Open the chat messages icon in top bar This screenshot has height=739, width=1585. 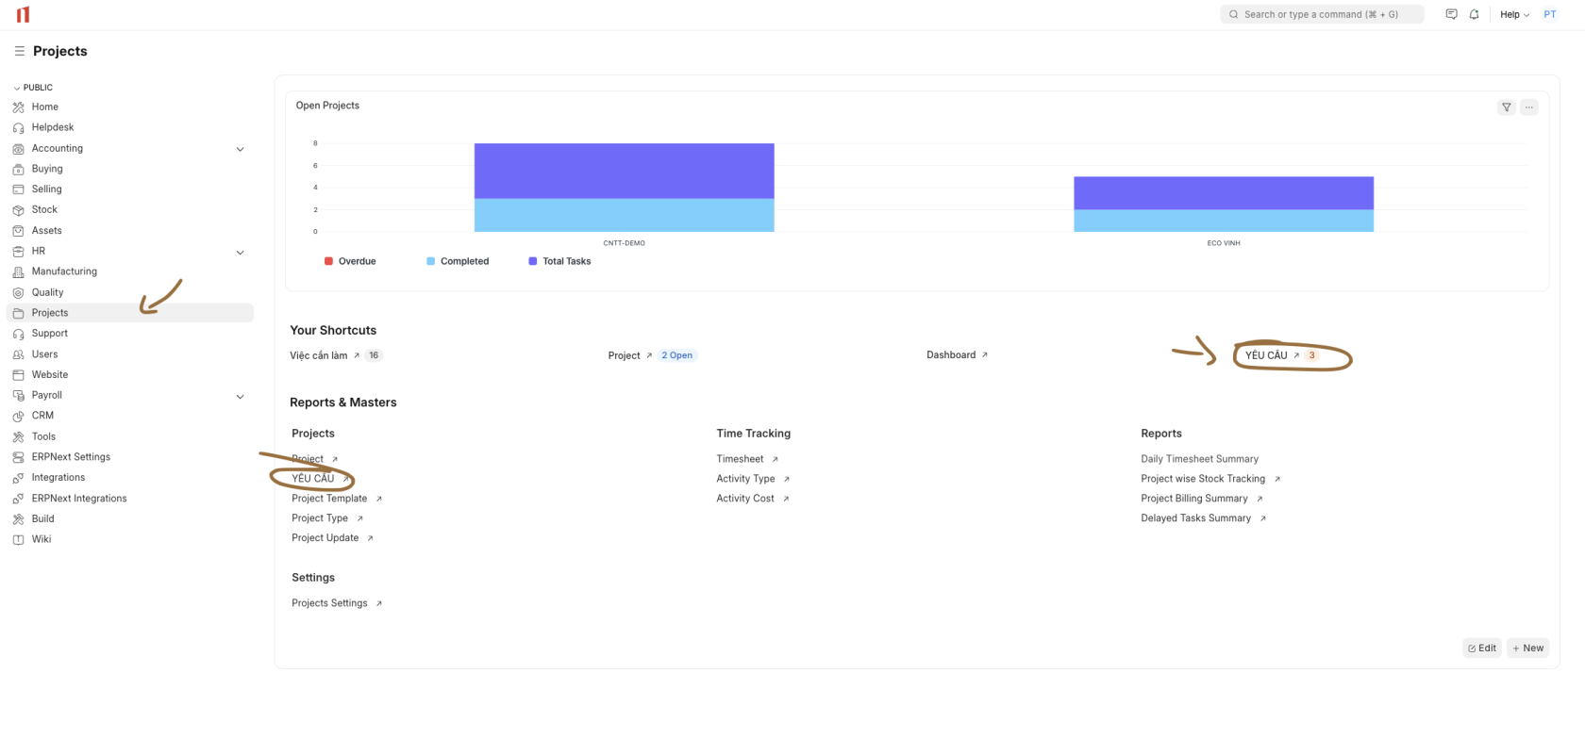(1451, 14)
